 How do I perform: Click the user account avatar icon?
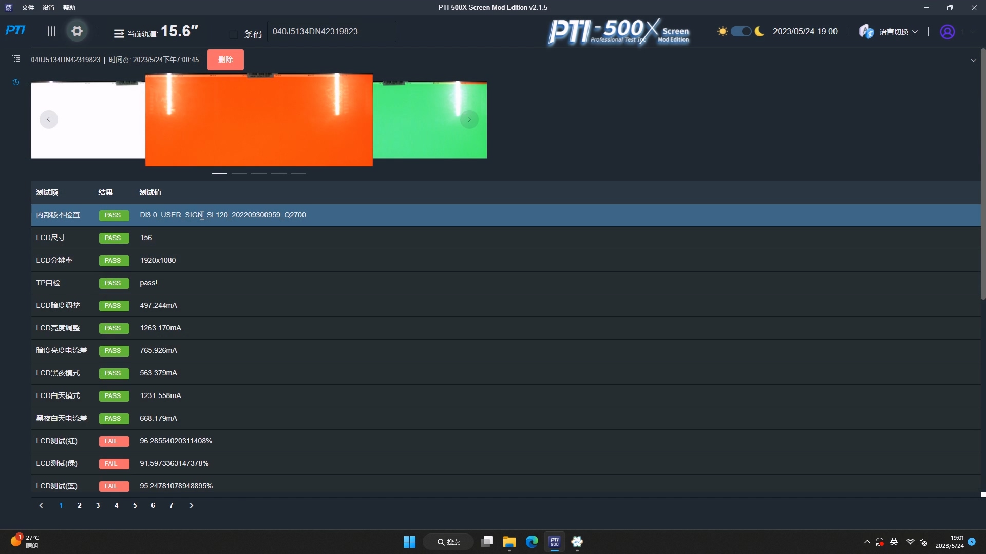pyautogui.click(x=947, y=32)
